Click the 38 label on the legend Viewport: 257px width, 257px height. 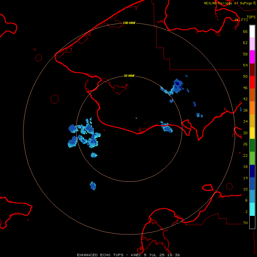click(x=245, y=111)
